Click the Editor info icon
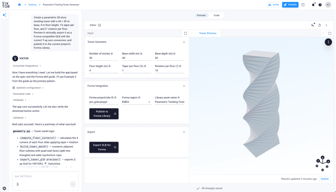336x192 pixels. pyautogui.click(x=99, y=25)
